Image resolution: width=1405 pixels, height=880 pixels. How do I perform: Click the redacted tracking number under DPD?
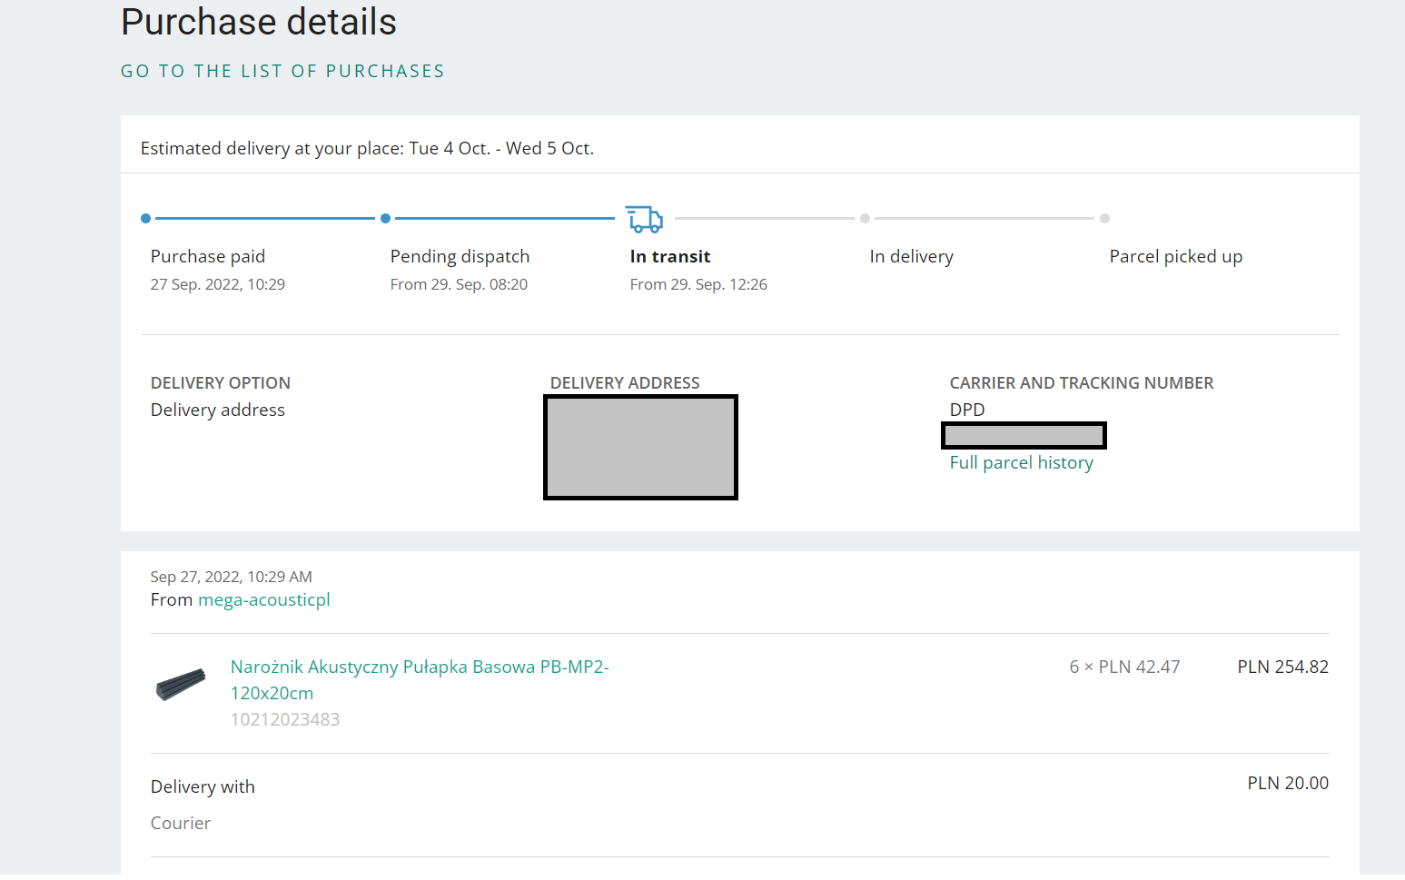[x=1024, y=436]
